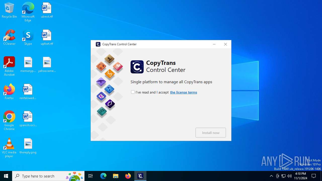Select the CCleaner desktop shortcut
Screen dimensions: 322x181
(x=9, y=38)
